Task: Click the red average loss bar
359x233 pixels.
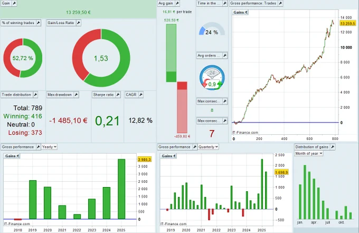Action: pyautogui.click(x=182, y=107)
